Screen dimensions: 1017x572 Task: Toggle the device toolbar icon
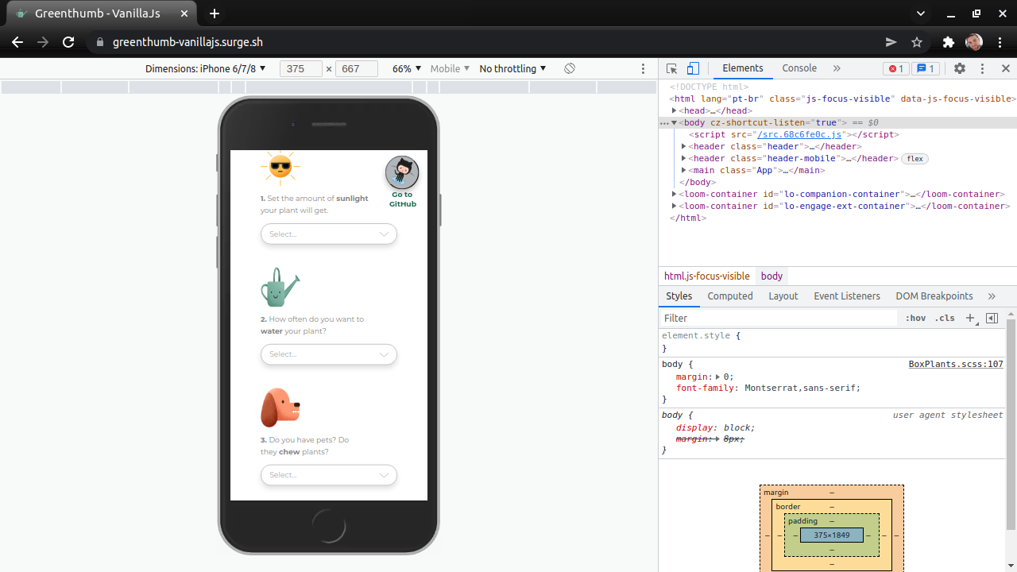(693, 68)
